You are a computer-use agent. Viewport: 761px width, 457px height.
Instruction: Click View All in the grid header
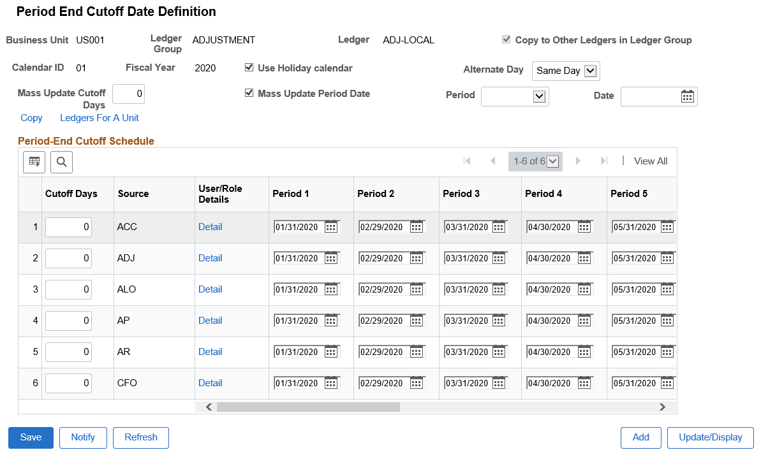650,161
